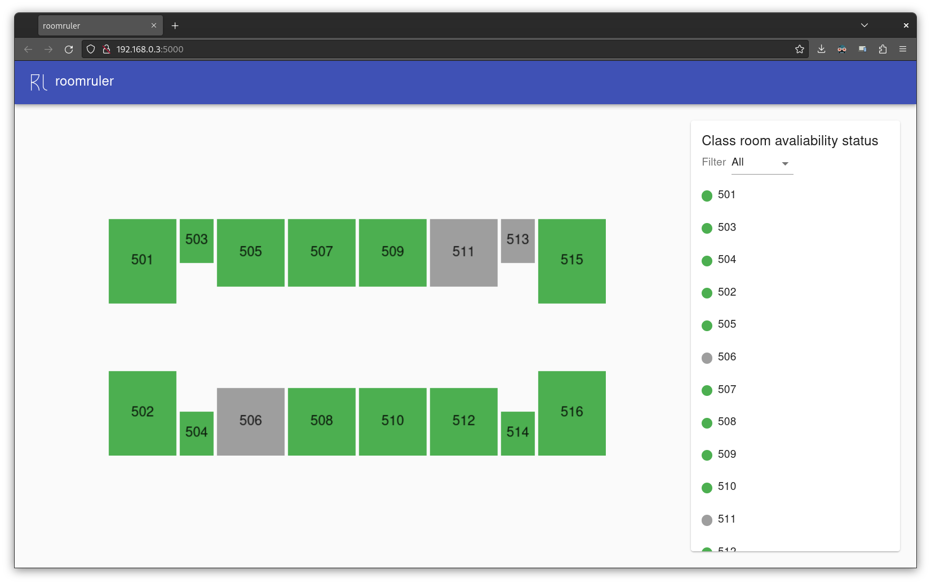Image resolution: width=931 pixels, height=584 pixels.
Task: Go back to previous page
Action: (x=28, y=50)
